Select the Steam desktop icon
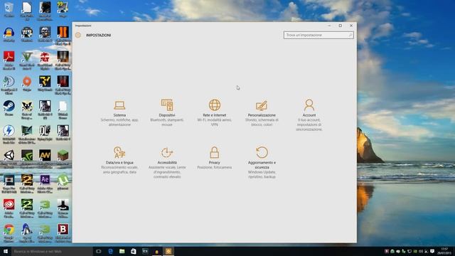The width and height of the screenshot is (455, 256). click(9, 108)
